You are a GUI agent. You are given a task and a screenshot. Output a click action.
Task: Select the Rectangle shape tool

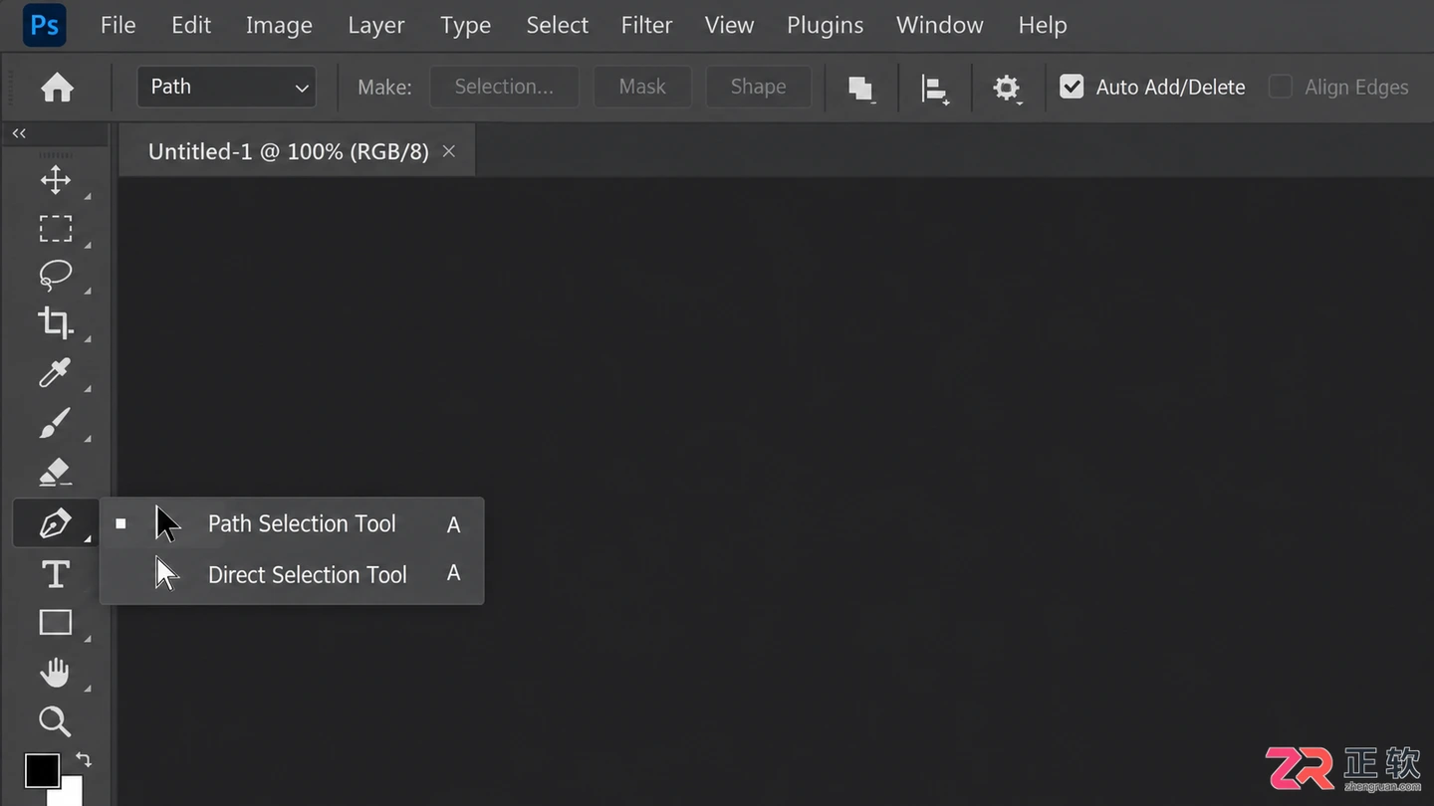(x=55, y=623)
